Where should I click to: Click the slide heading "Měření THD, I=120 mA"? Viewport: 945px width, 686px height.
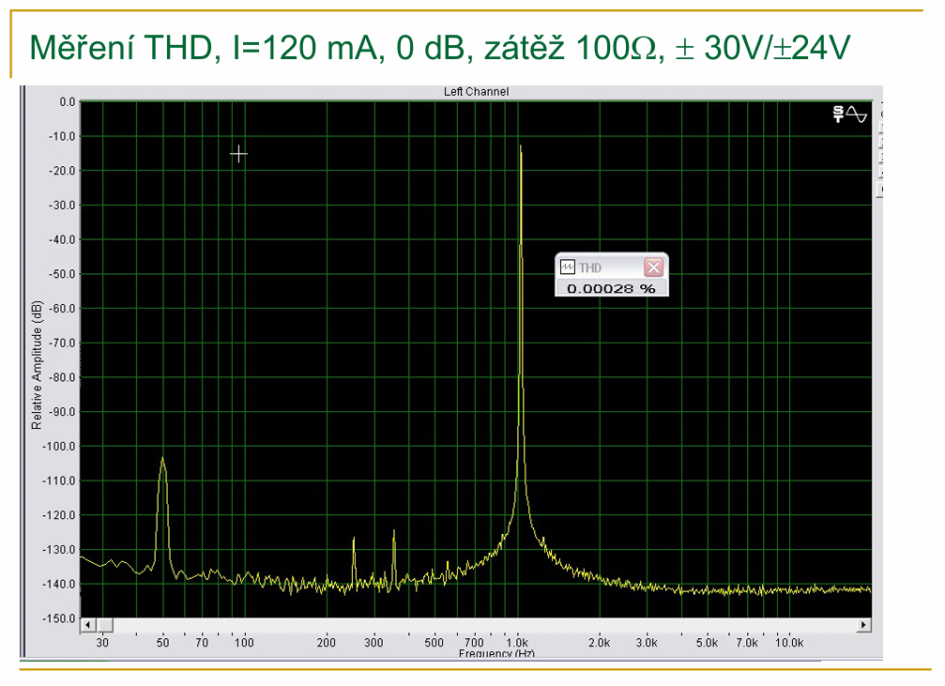(x=207, y=48)
